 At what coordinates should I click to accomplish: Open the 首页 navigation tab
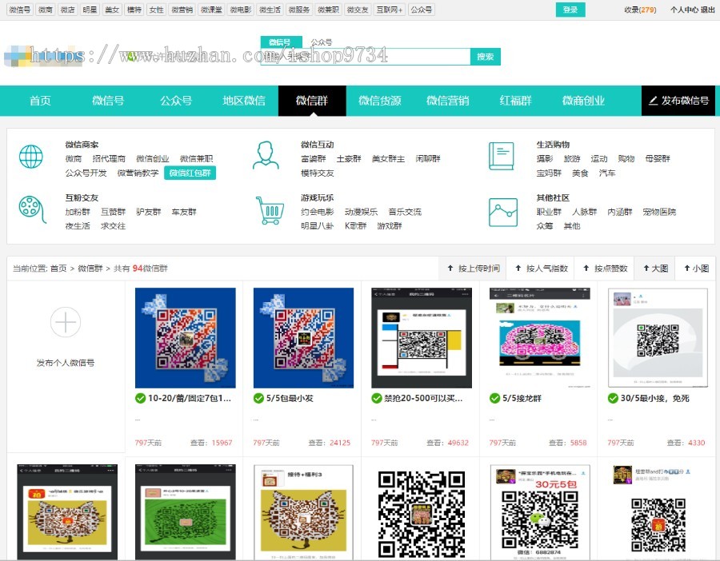click(41, 101)
